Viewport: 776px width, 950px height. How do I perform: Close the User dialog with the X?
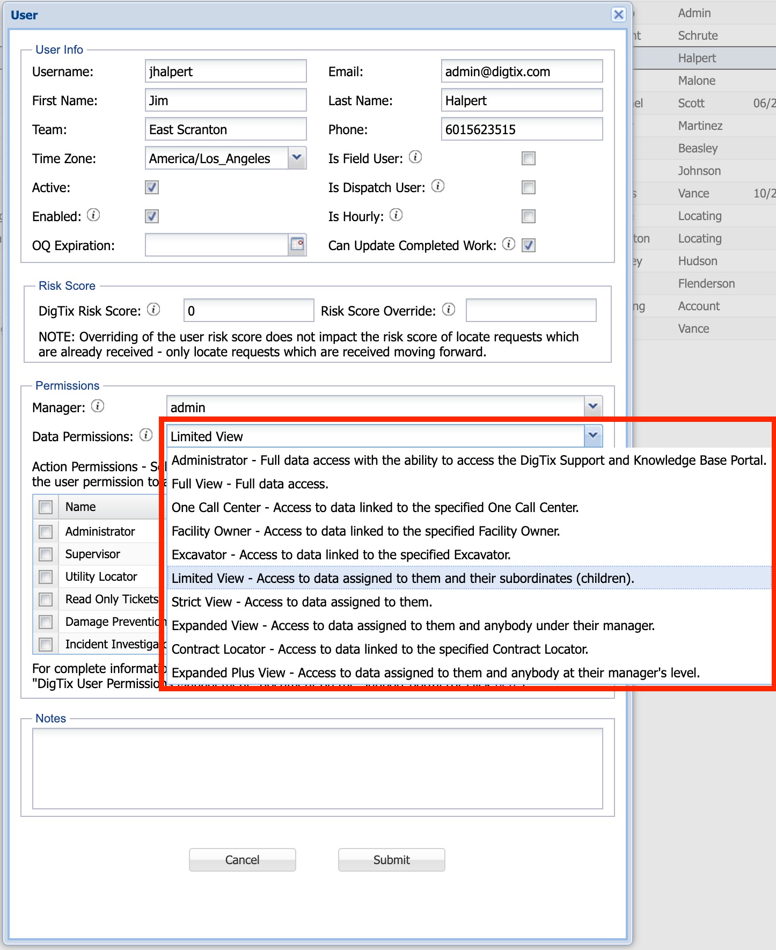(619, 14)
